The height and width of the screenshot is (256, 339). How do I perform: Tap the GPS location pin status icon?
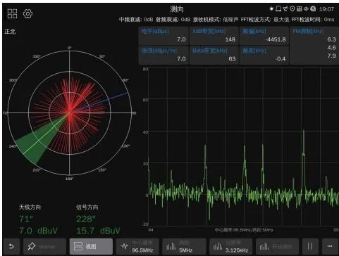(x=292, y=9)
